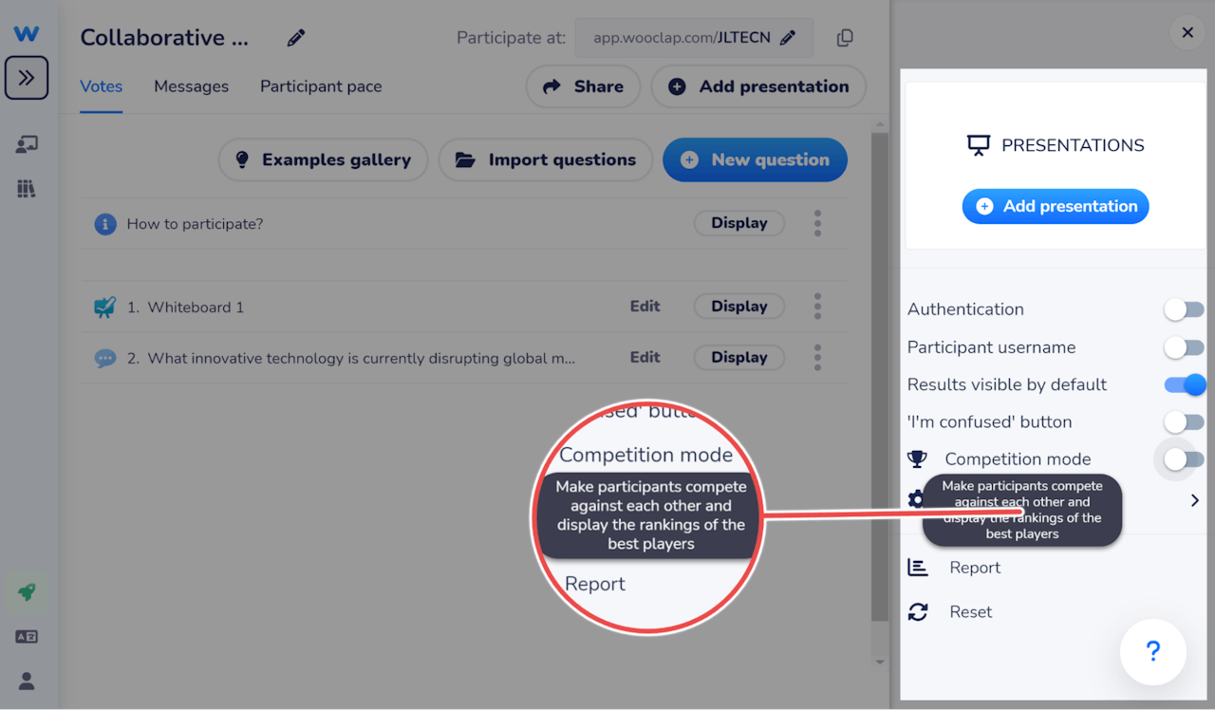Copy the participation link with the copy icon
Image resolution: width=1215 pixels, height=710 pixels.
(x=845, y=38)
